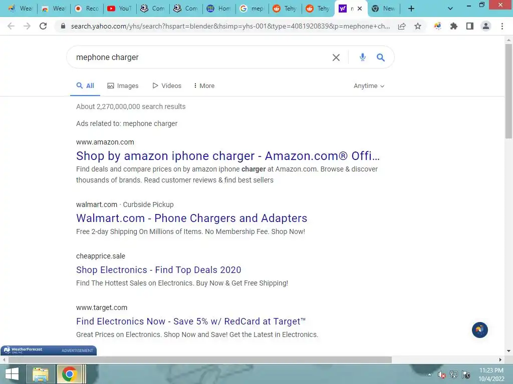Click the floating weather widget button
Screen dimensions: 513x384
479,330
